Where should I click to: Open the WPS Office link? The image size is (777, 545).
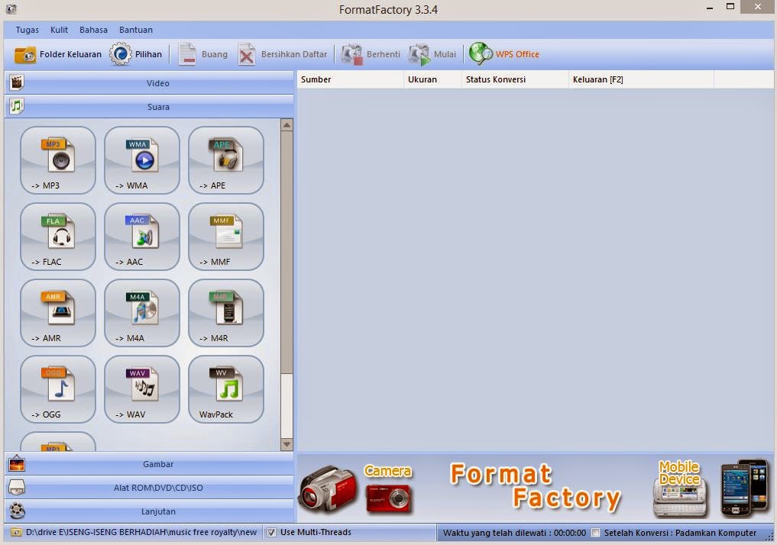(504, 54)
